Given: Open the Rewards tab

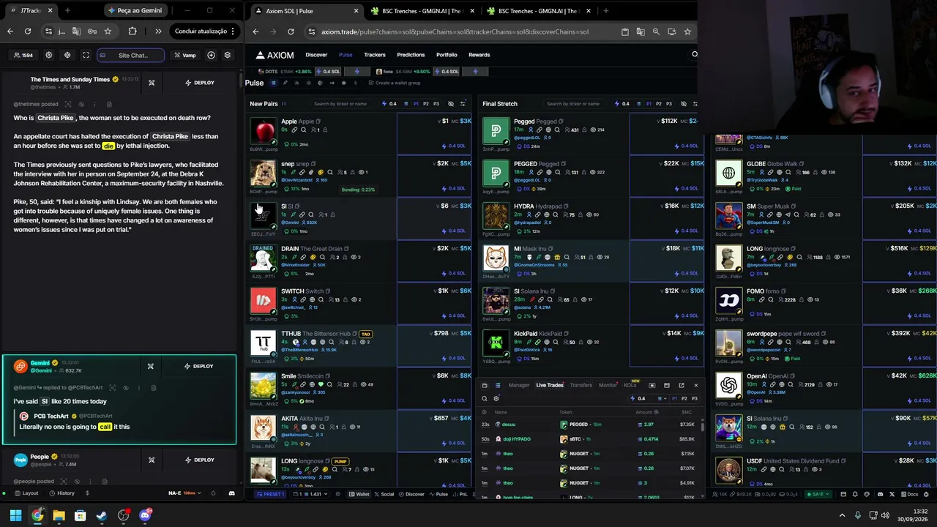Looking at the screenshot, I should (x=479, y=55).
